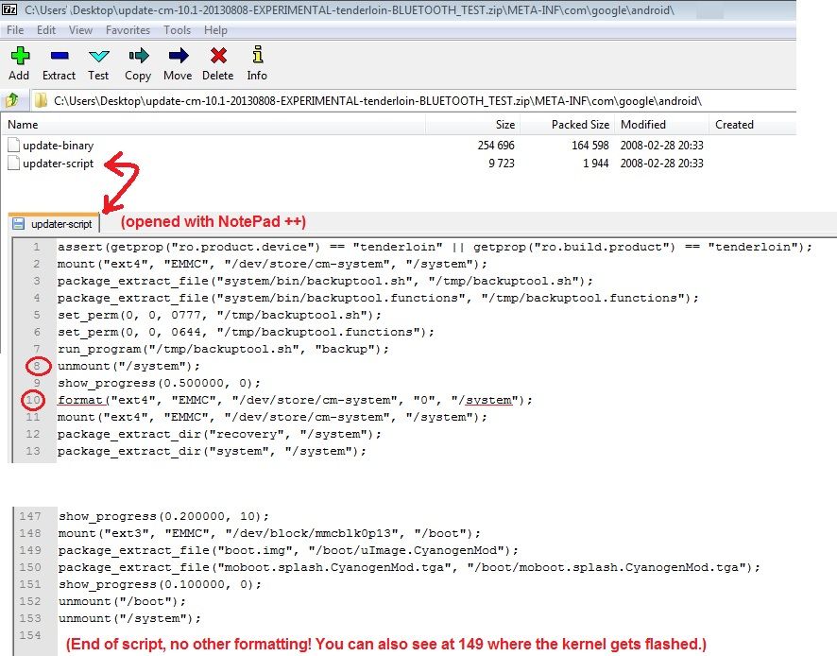Click the up-folder icon beside address bar
The width and height of the screenshot is (837, 656).
pos(13,100)
